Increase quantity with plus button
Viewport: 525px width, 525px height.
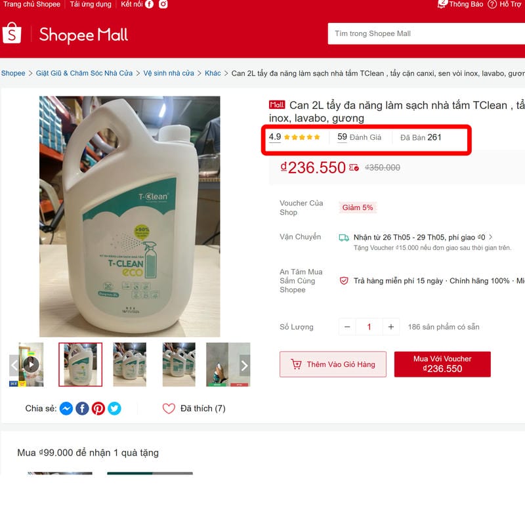coord(390,327)
